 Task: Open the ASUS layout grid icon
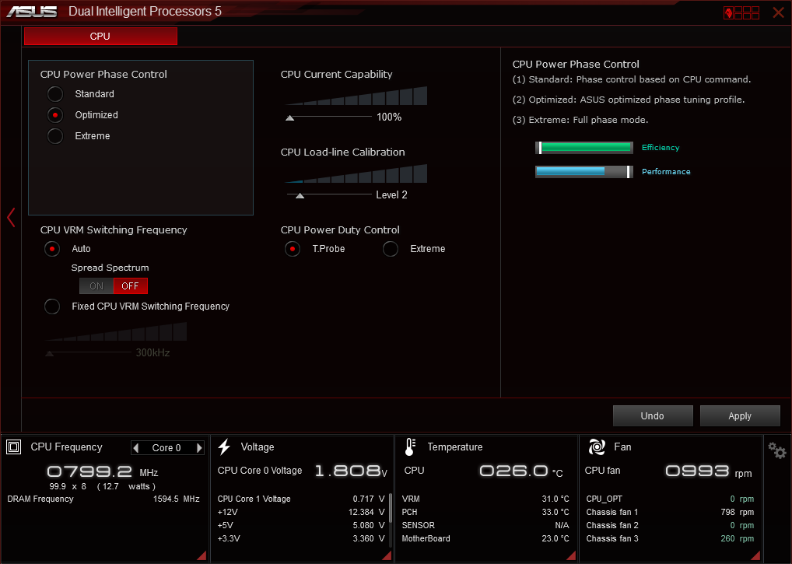click(x=741, y=12)
